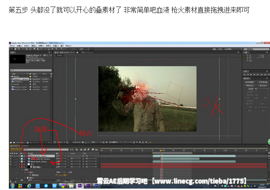Click the yellow 形状 link for mask path
The width and height of the screenshot is (270, 190).
click(65, 175)
